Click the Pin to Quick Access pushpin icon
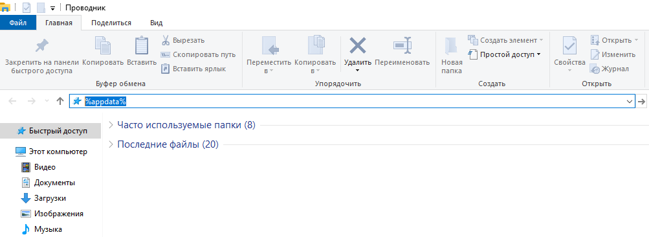 tap(41, 46)
